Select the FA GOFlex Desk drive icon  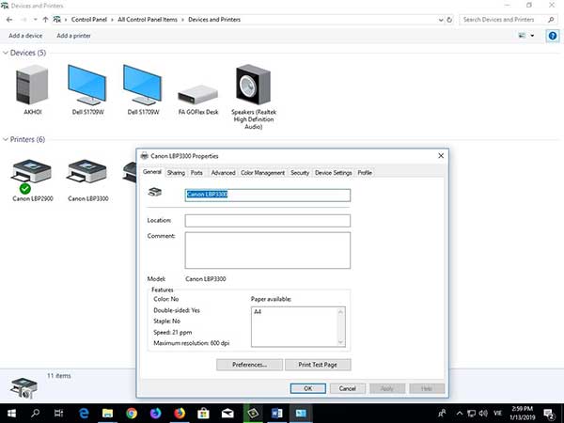[197, 94]
